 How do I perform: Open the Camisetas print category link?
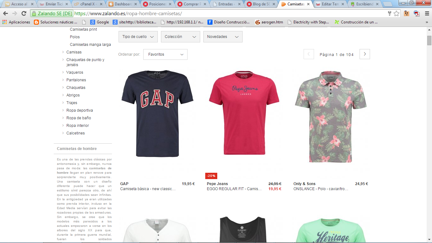83,29
